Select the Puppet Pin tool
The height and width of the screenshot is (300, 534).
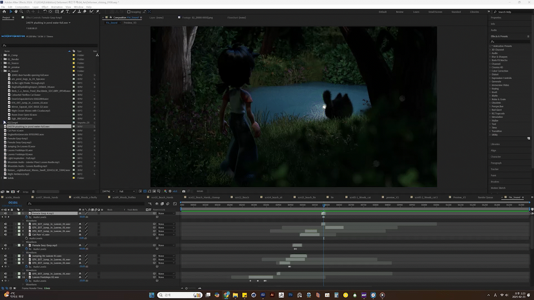(x=98, y=12)
